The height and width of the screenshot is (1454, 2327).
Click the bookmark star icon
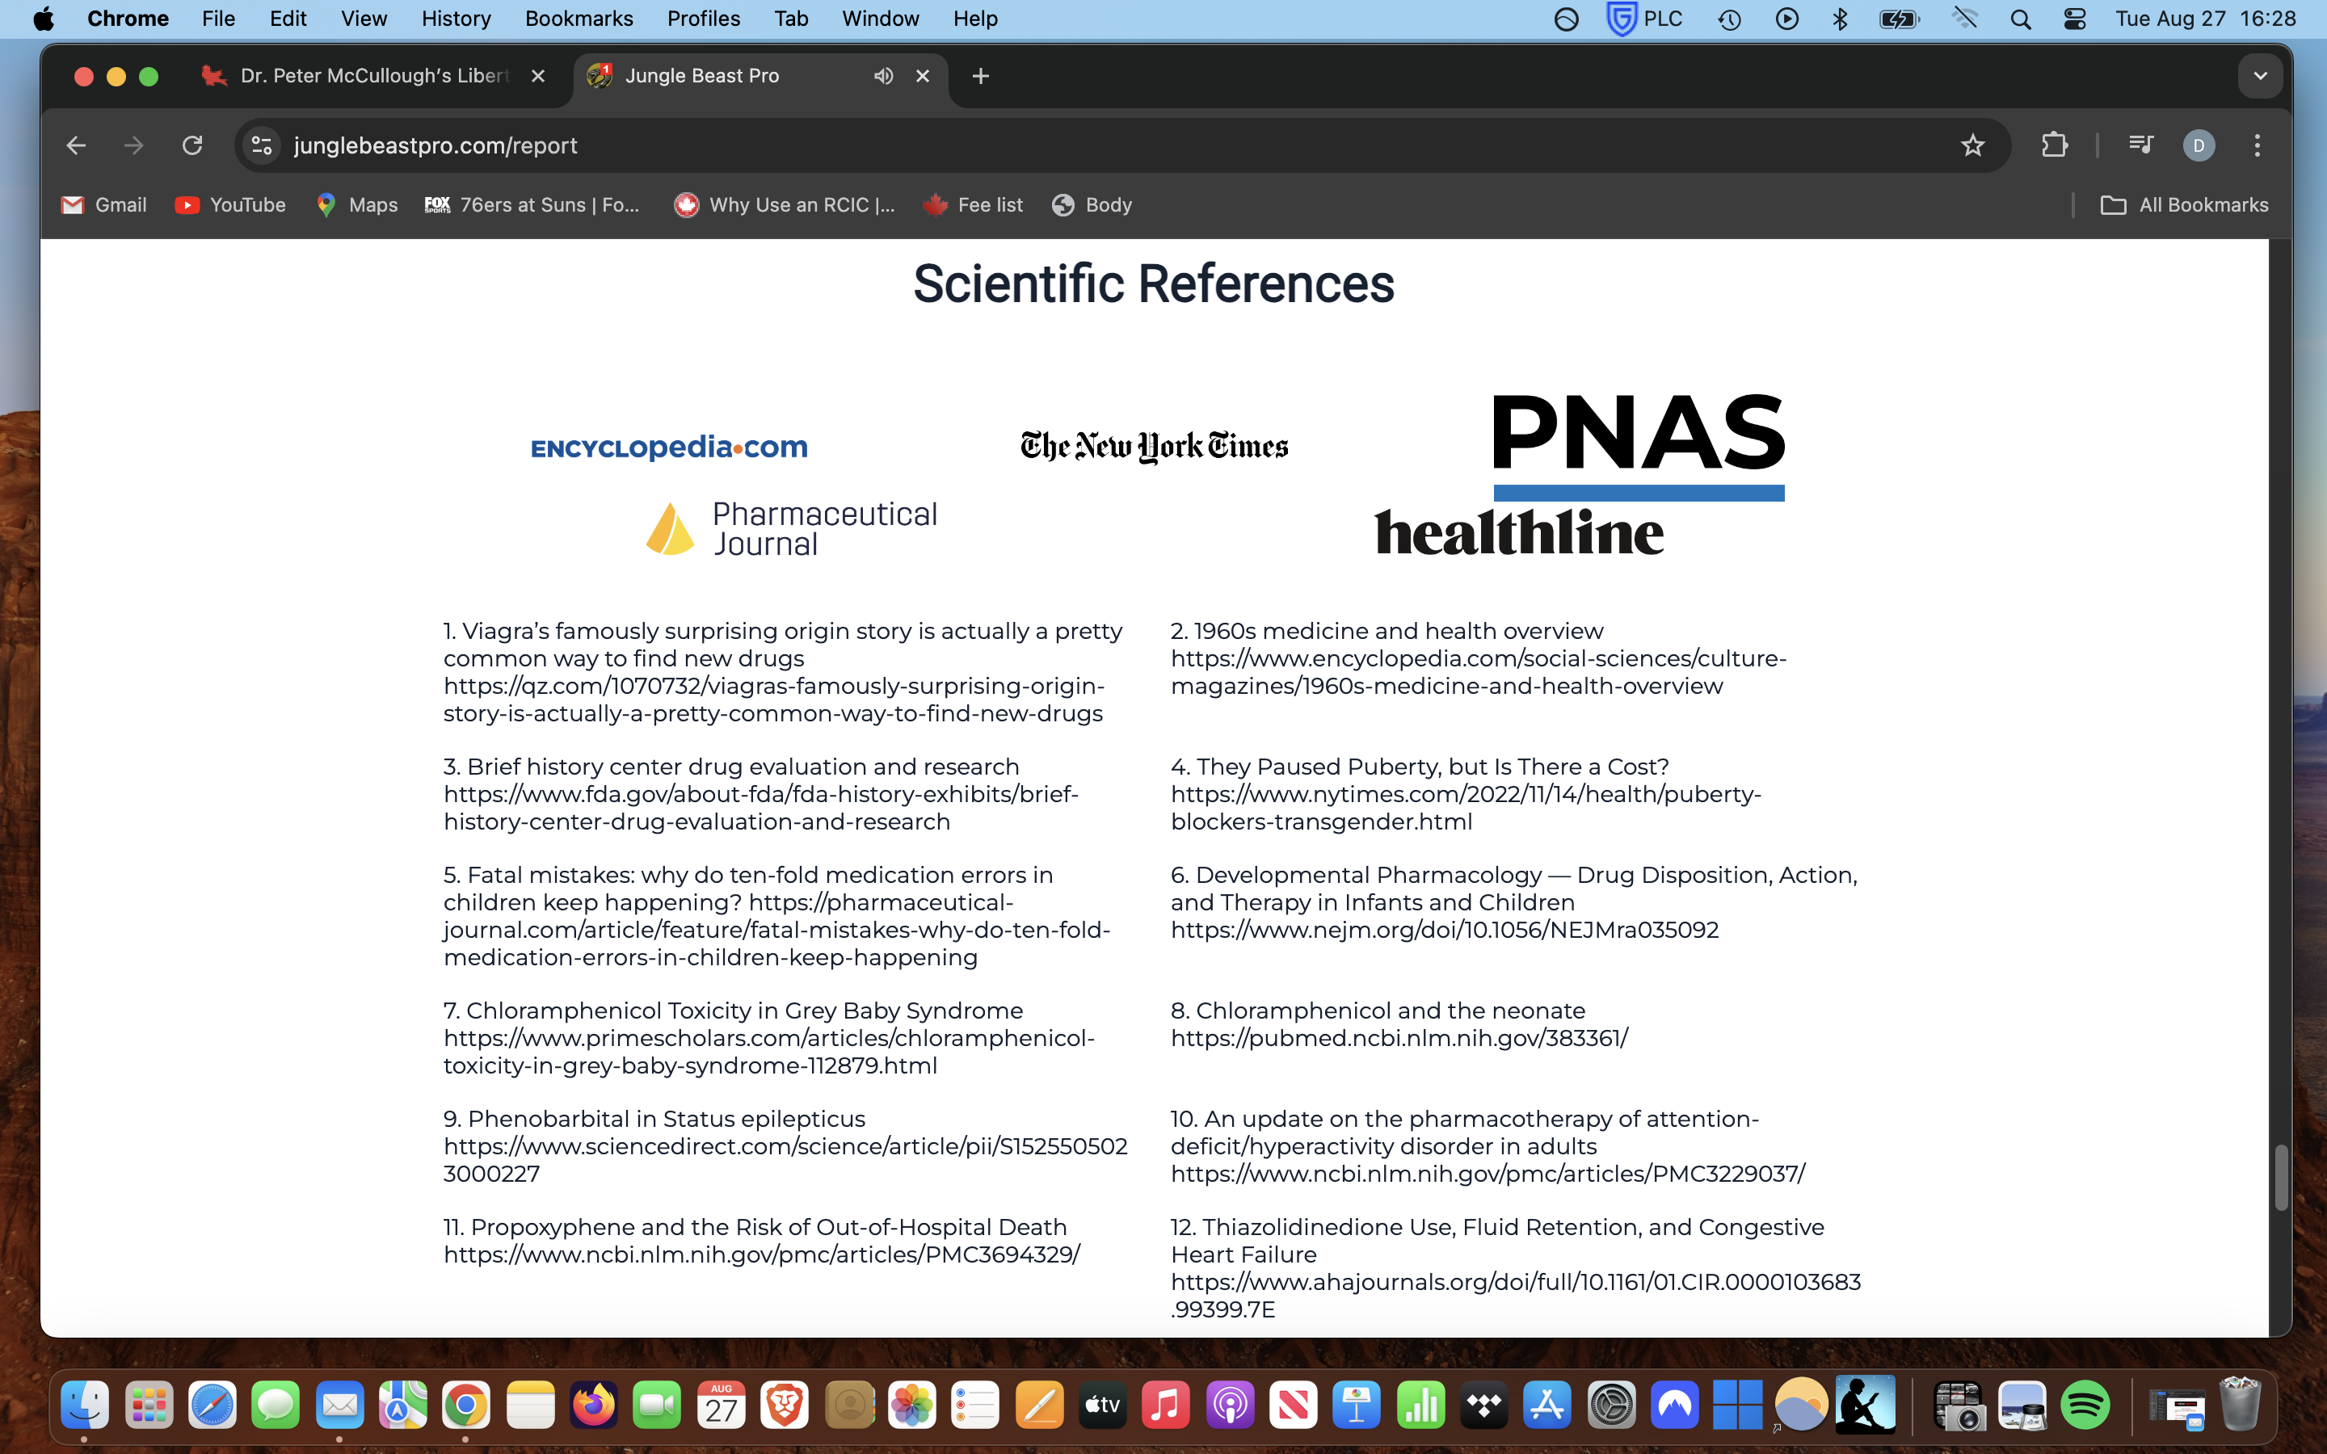1972,145
